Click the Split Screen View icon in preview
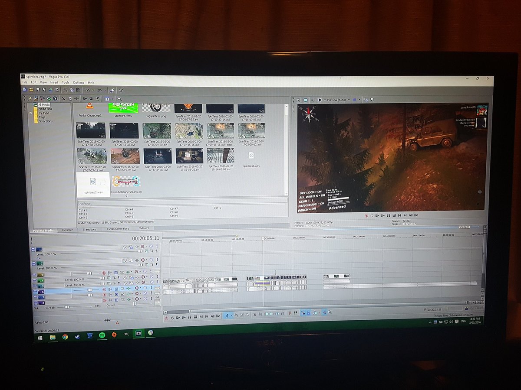Image resolution: width=521 pixels, height=390 pixels. click(x=320, y=100)
